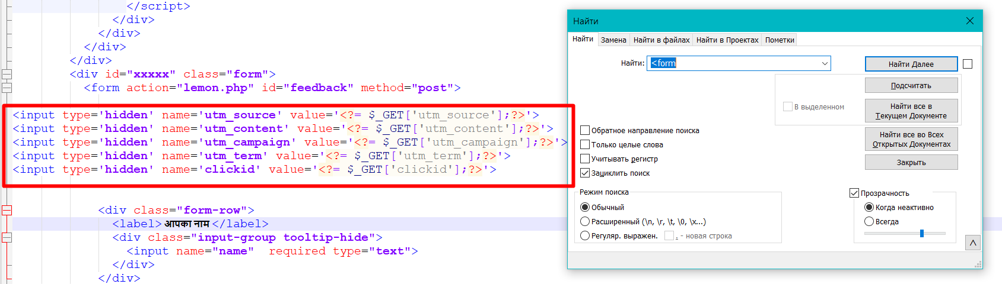Image resolution: width=1002 pixels, height=284 pixels.
Task: Click the dialog's resize grip corner
Action: click(x=978, y=264)
